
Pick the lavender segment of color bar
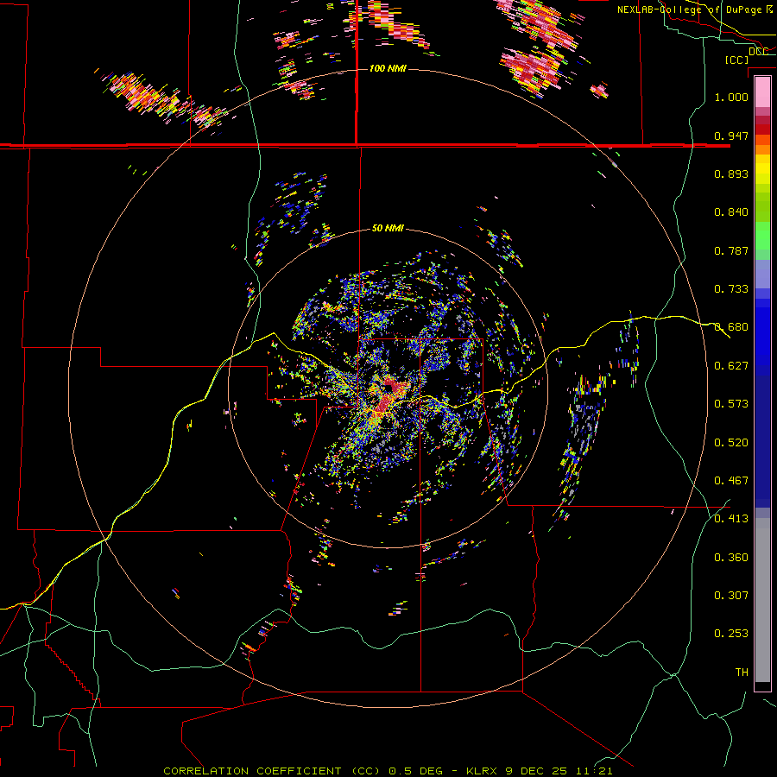[x=762, y=274]
